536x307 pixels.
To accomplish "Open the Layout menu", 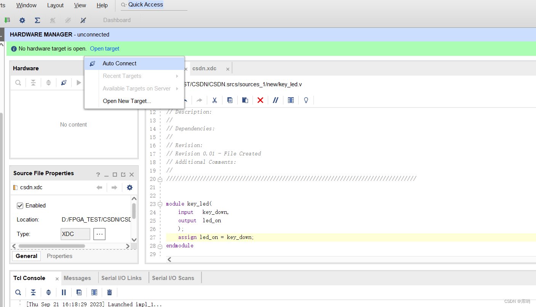I will (x=55, y=5).
